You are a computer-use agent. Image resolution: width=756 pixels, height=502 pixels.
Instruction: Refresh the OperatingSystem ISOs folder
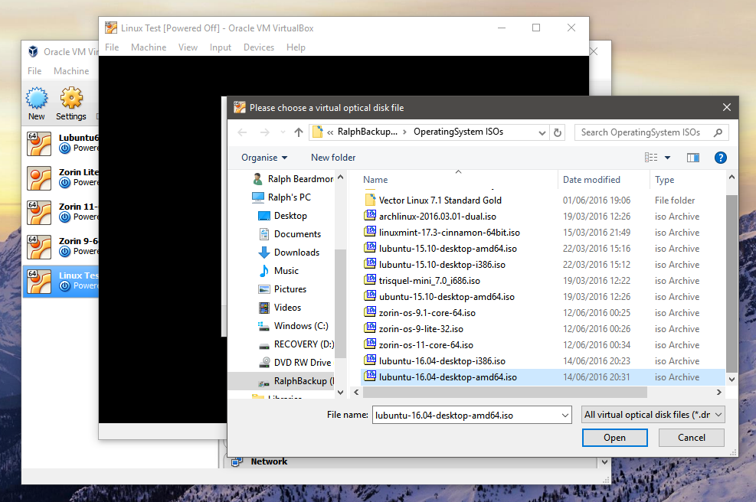[x=558, y=132]
